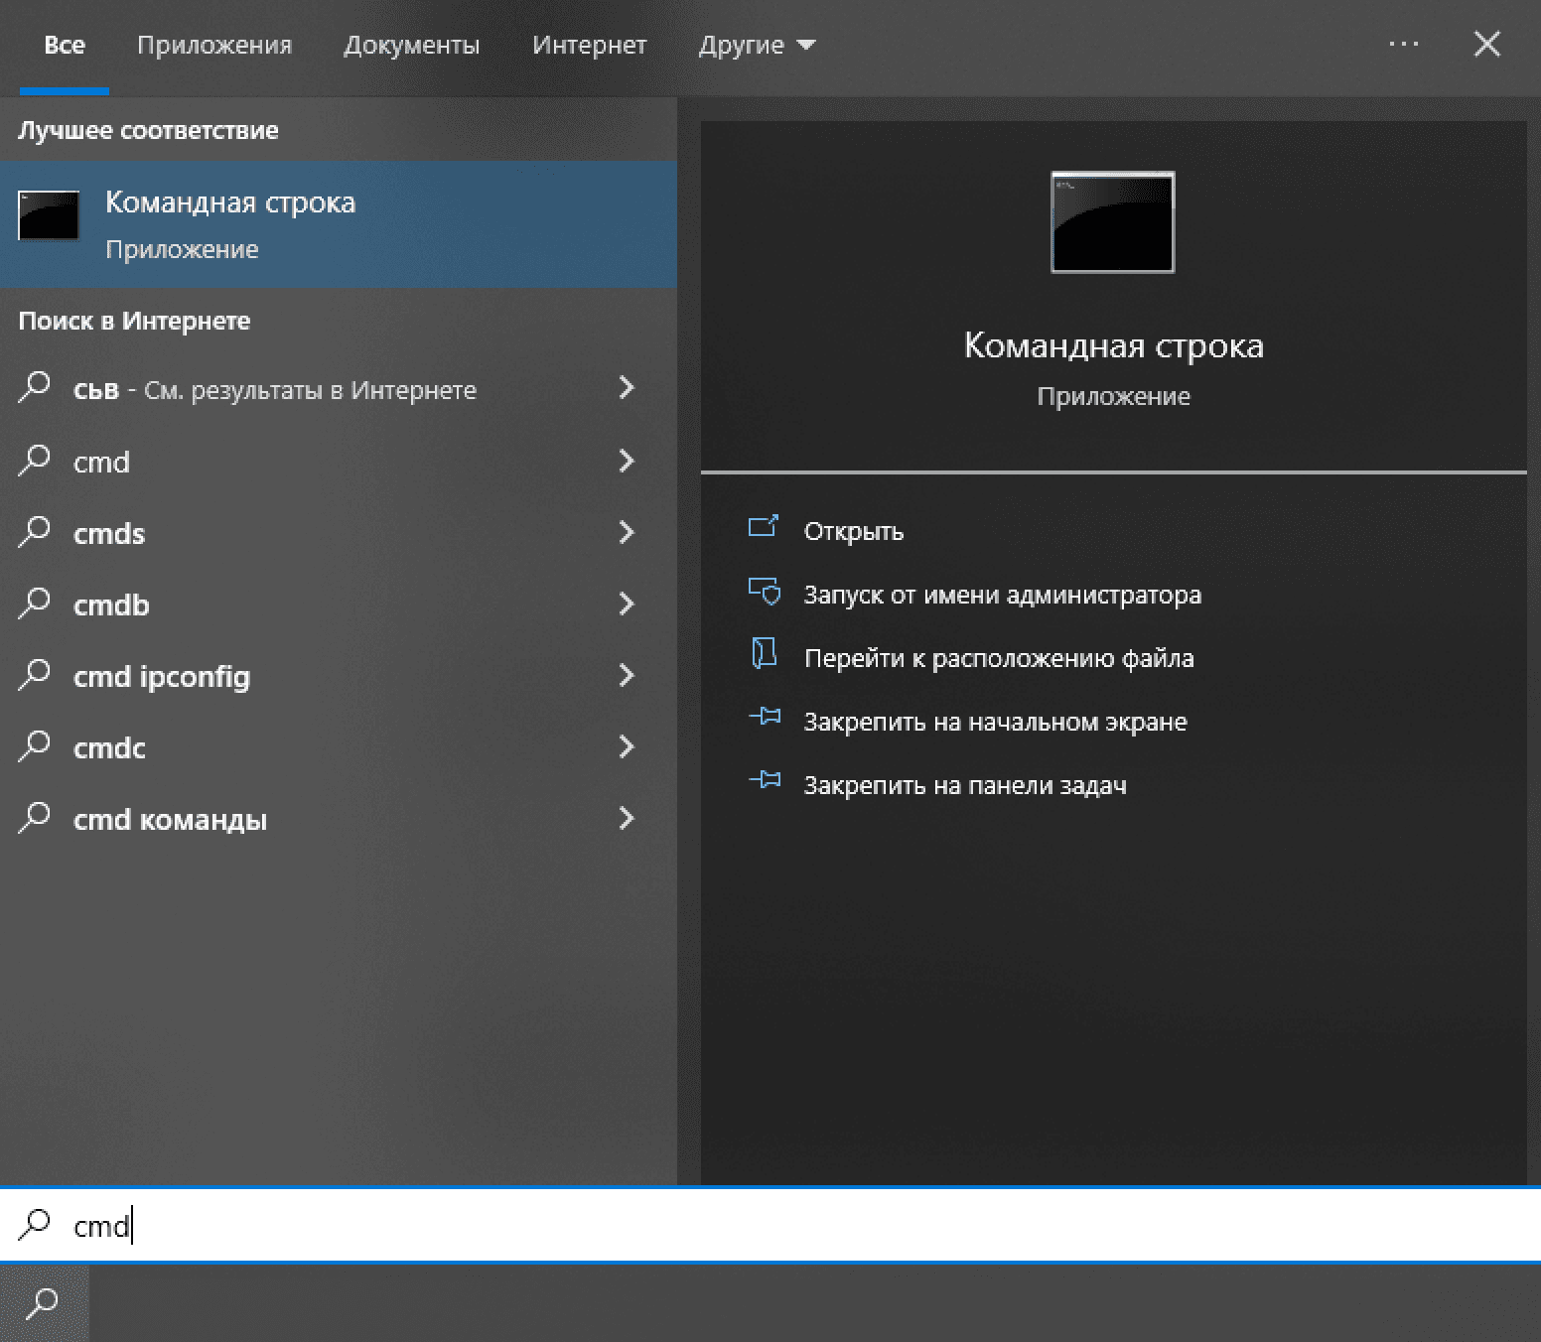Open the three-dots options menu

(1403, 45)
